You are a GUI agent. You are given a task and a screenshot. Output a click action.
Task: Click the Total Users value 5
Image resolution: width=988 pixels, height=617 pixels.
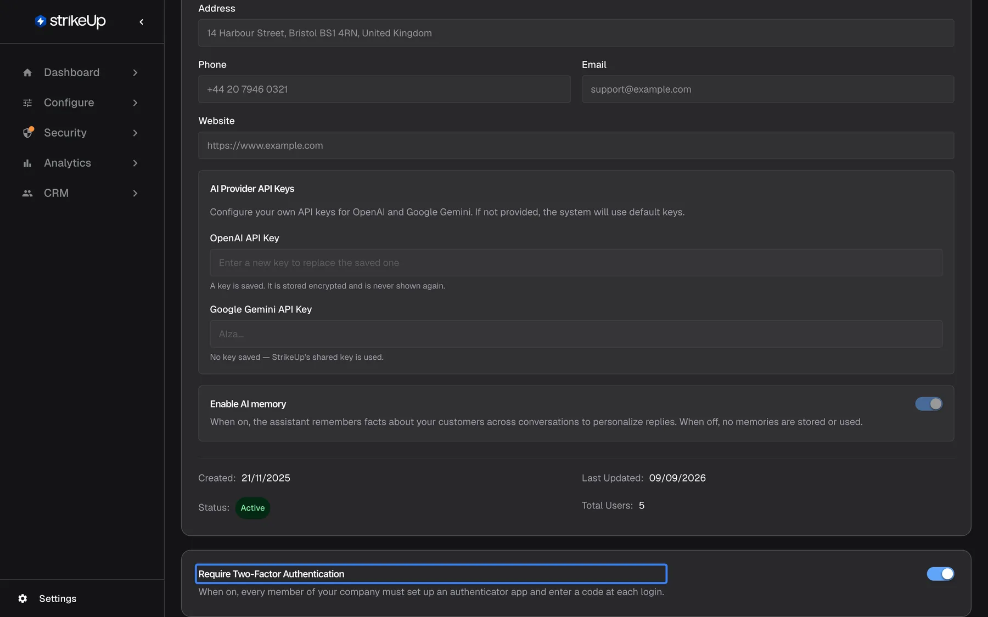click(642, 505)
